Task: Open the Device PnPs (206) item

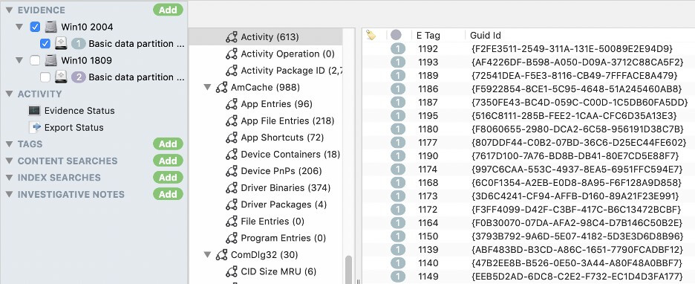Action: [x=281, y=171]
